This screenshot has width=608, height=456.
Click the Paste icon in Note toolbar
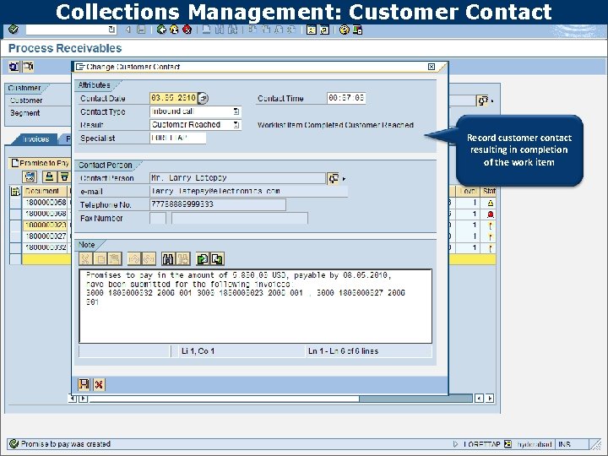pos(115,258)
